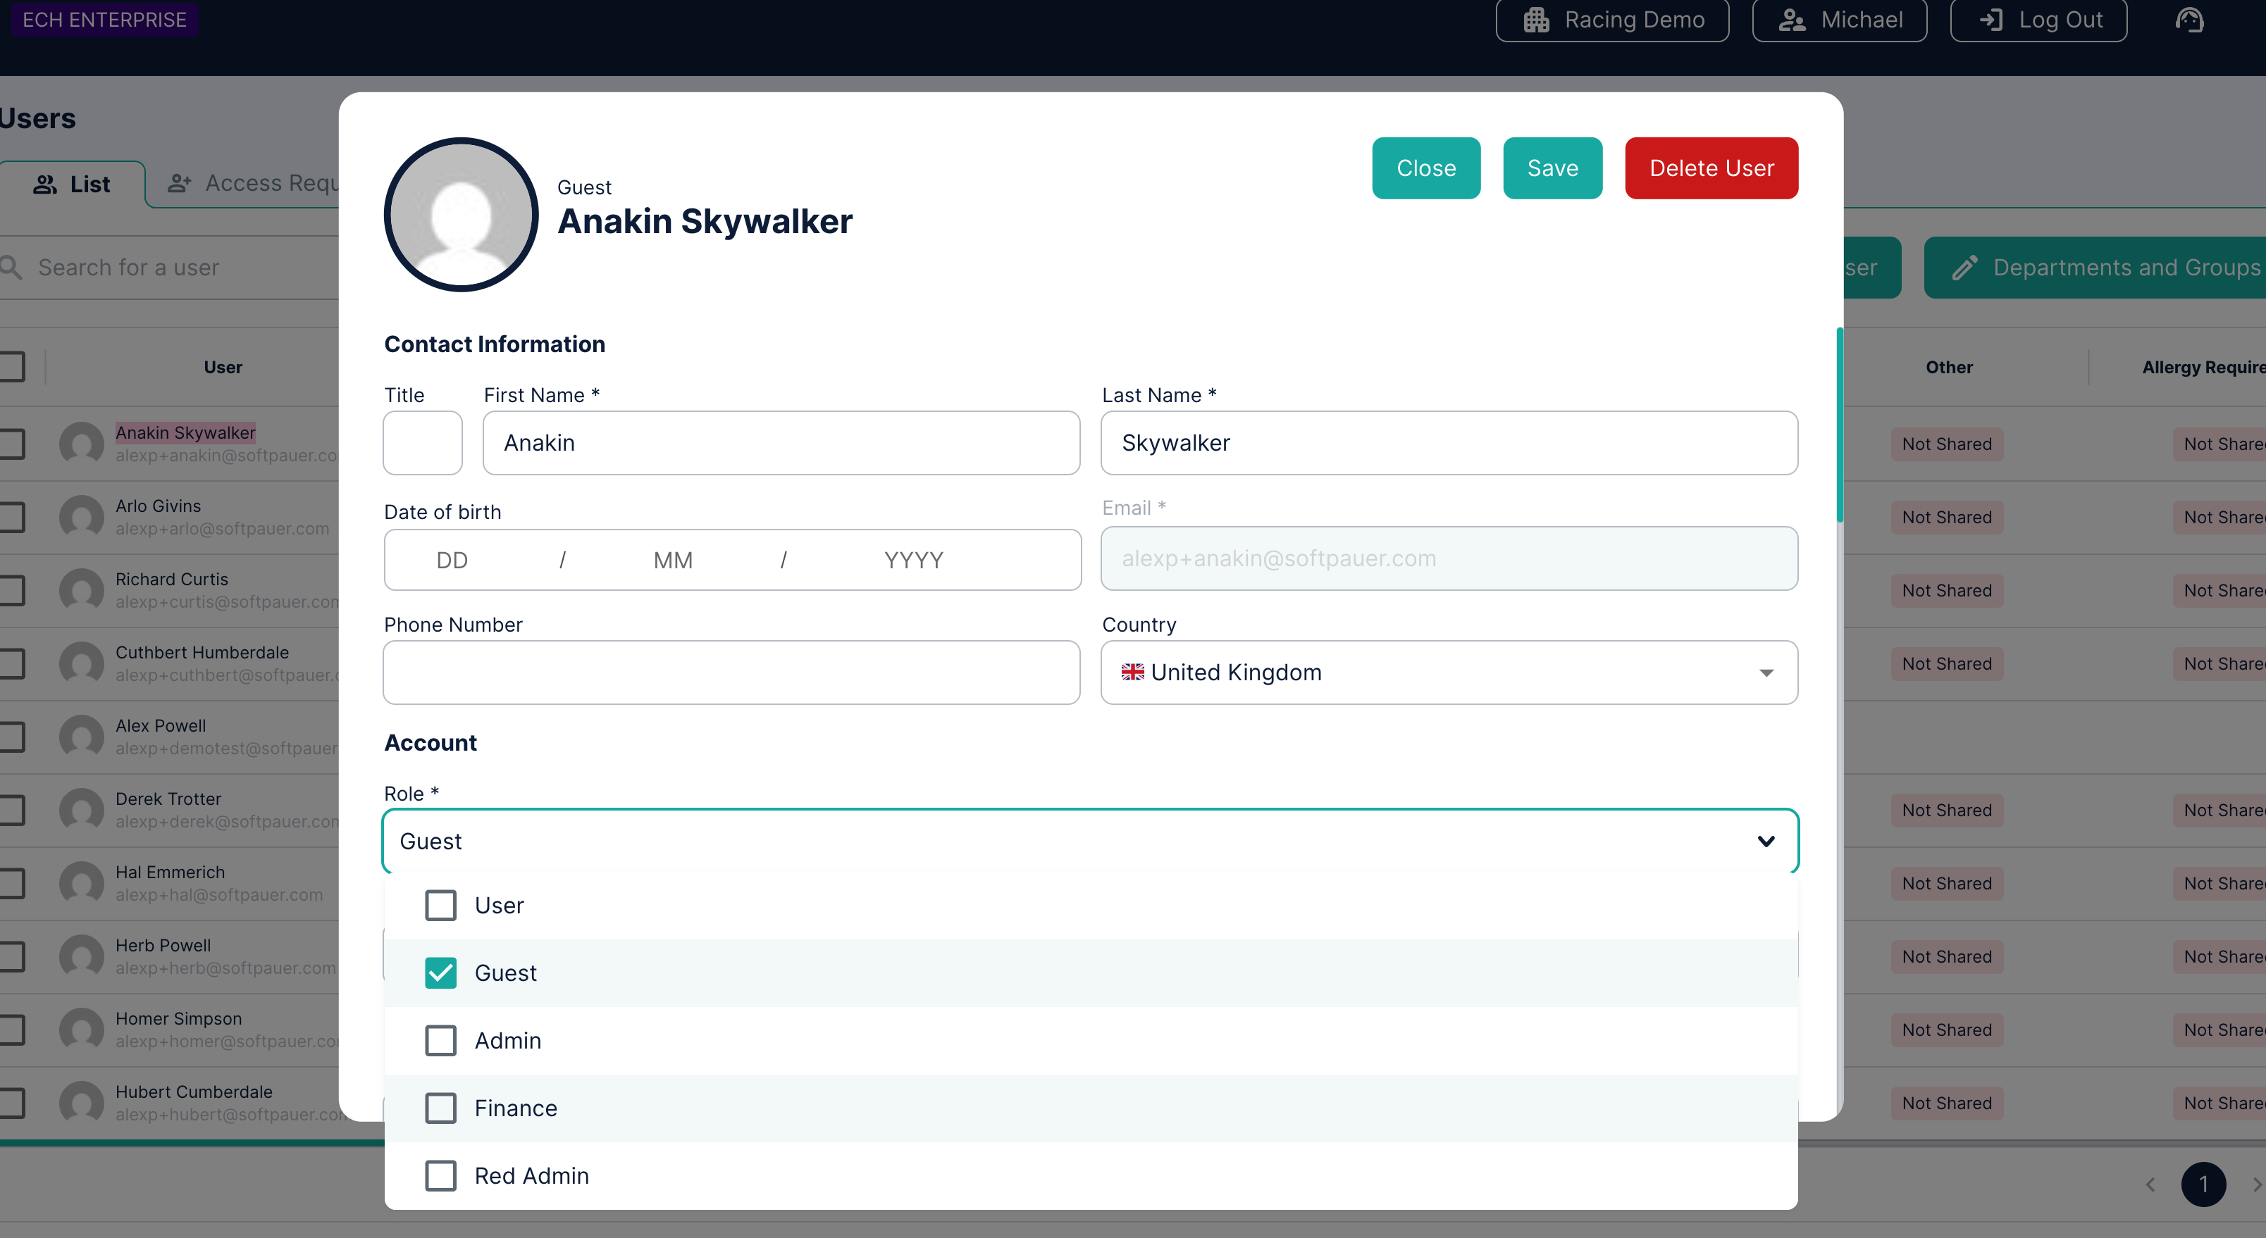
Task: Click Herb Powell avatar icon
Action: click(x=82, y=956)
